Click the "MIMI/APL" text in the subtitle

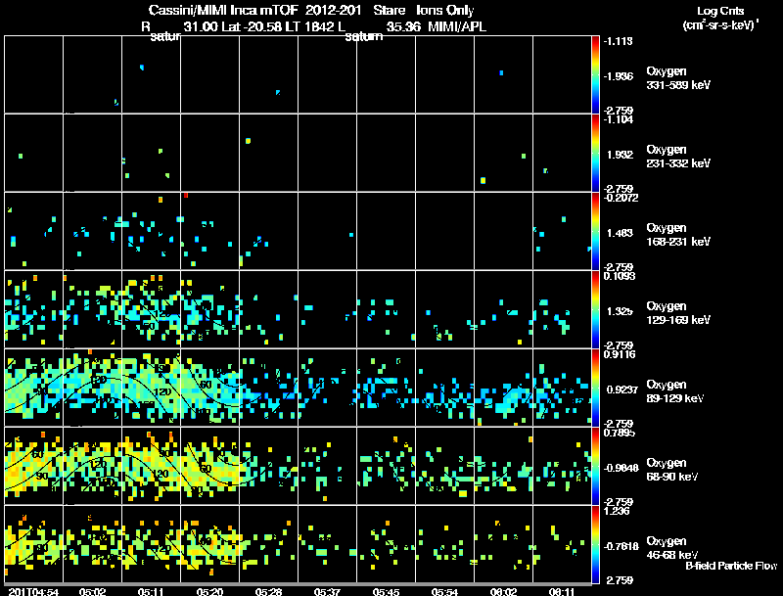(x=457, y=26)
